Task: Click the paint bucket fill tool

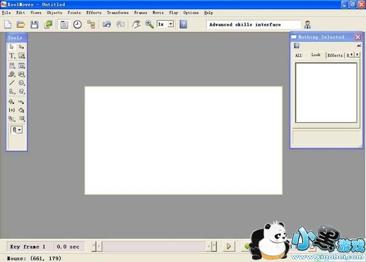Action: (x=21, y=110)
